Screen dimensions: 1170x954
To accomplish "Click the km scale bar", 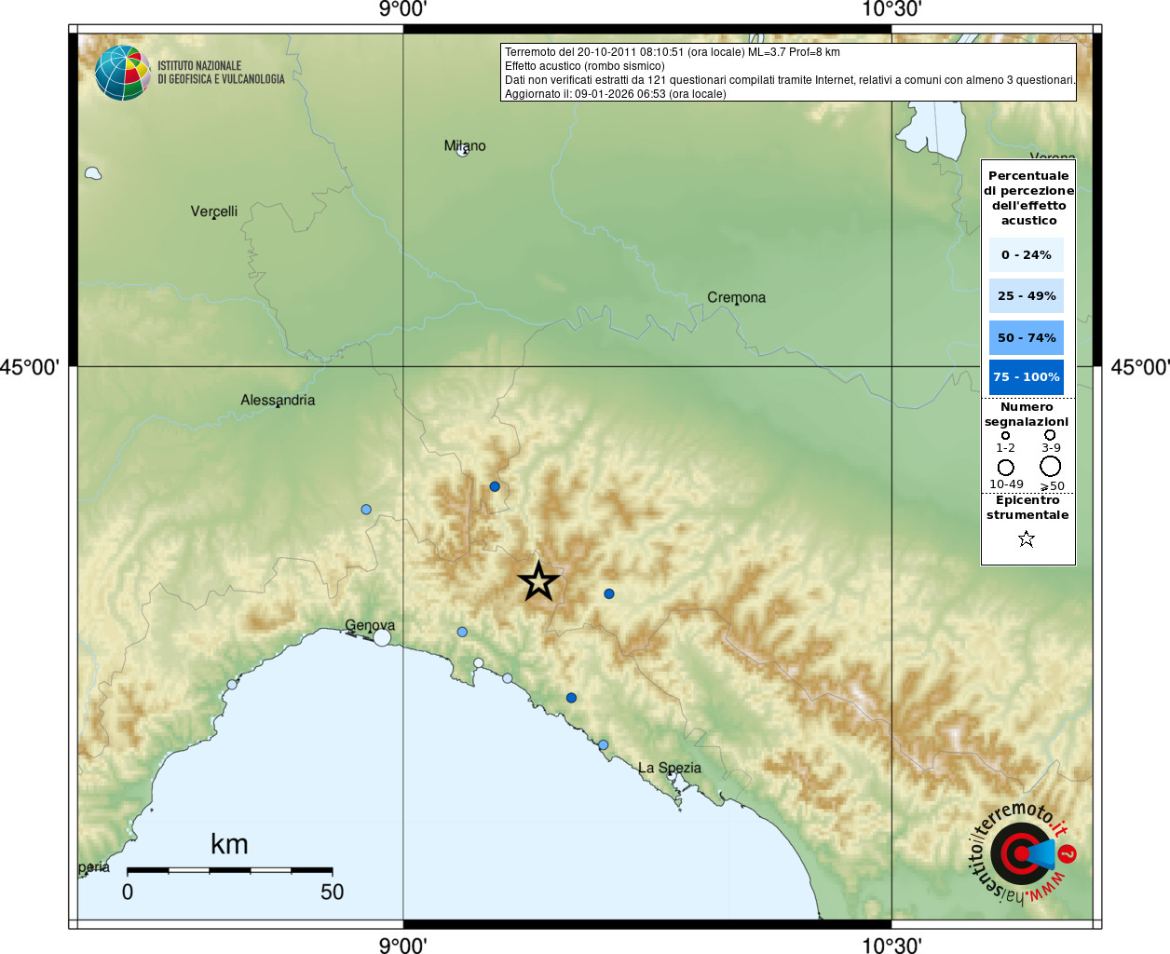I will click(x=229, y=869).
